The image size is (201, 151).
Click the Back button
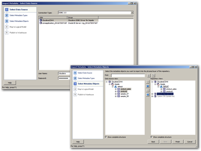153,142
